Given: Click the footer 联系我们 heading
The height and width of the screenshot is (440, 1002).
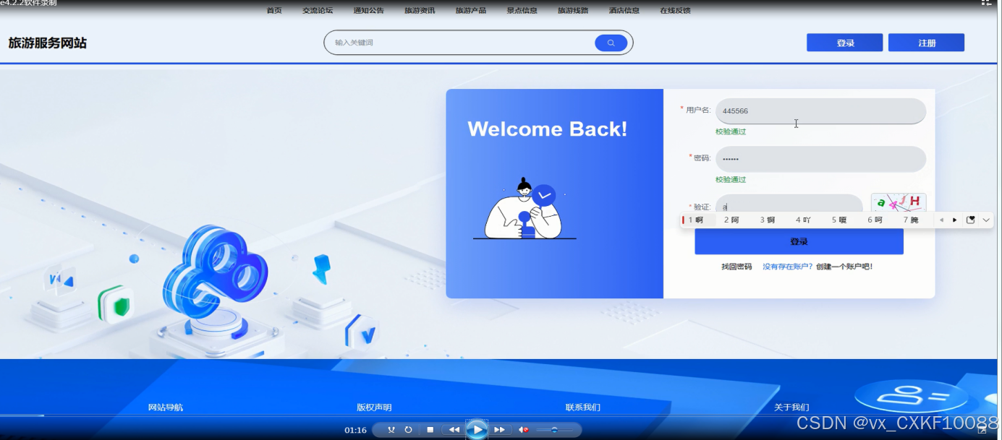Looking at the screenshot, I should [x=583, y=407].
